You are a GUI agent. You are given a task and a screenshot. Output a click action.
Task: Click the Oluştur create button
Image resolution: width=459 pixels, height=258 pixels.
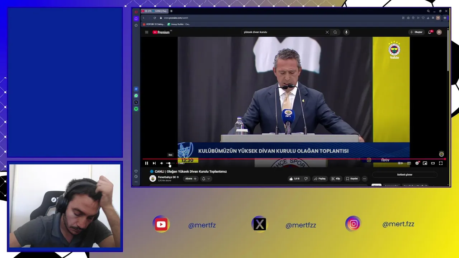pyautogui.click(x=417, y=32)
